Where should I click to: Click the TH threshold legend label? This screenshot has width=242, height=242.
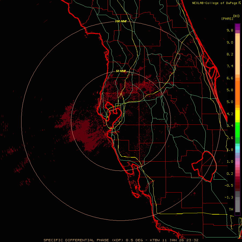[231, 209]
